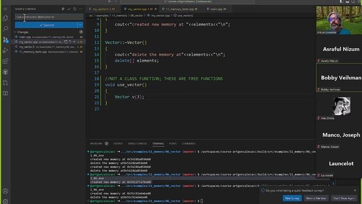Viewport: 362px width, 204px height.
Task: Open the Run and Debug view
Action: (5, 50)
